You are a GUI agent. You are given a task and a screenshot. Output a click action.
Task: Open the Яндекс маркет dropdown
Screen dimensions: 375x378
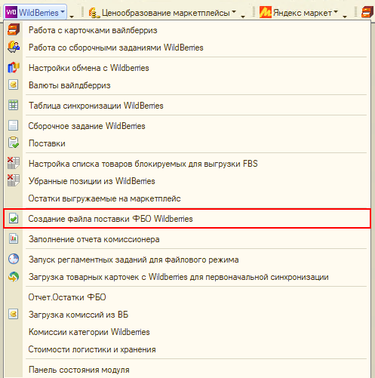[x=299, y=13]
